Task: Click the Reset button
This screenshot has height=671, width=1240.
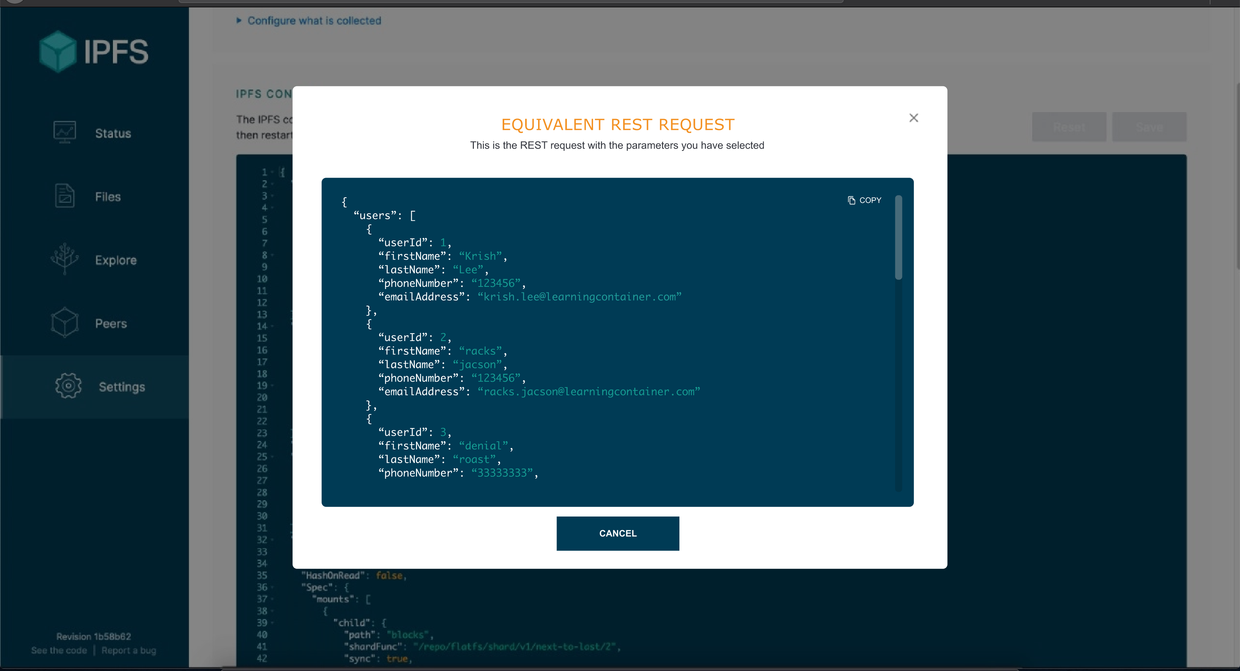Action: (1069, 126)
